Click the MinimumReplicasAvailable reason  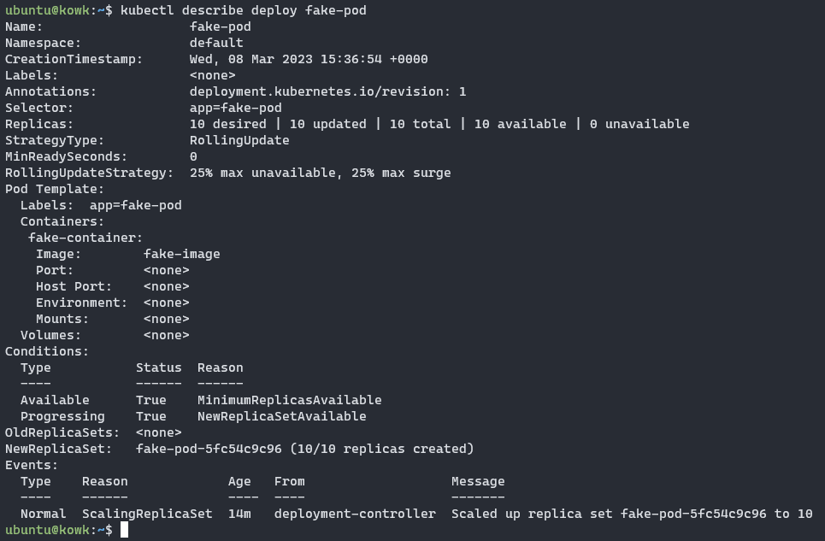289,400
